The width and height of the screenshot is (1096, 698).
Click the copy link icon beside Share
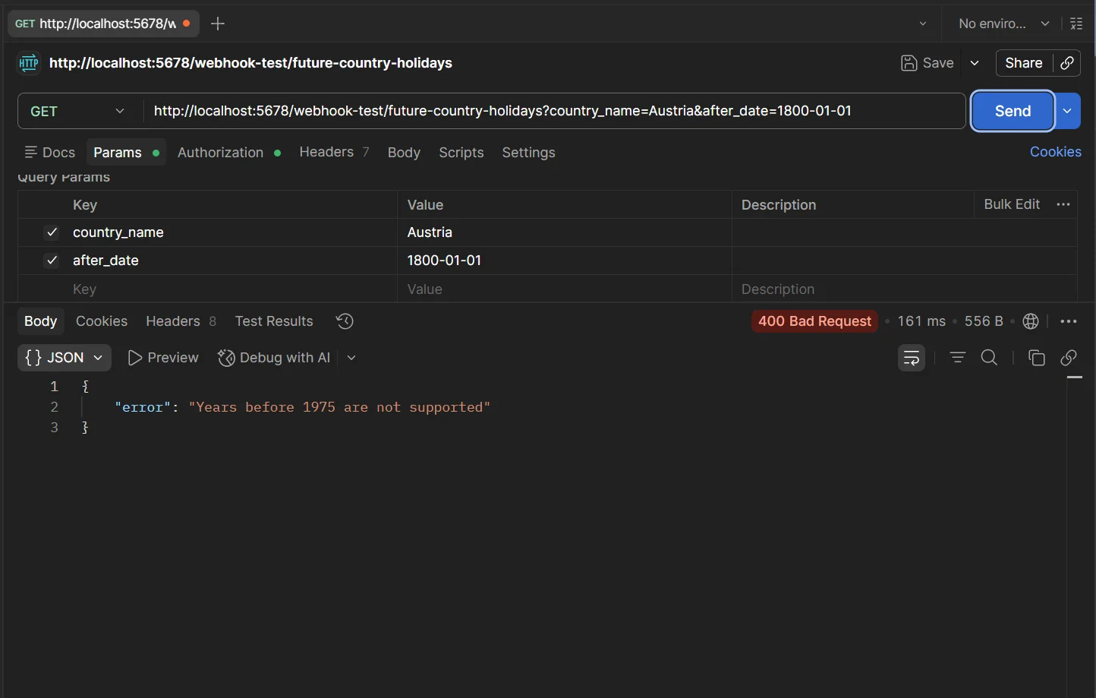[x=1067, y=63]
